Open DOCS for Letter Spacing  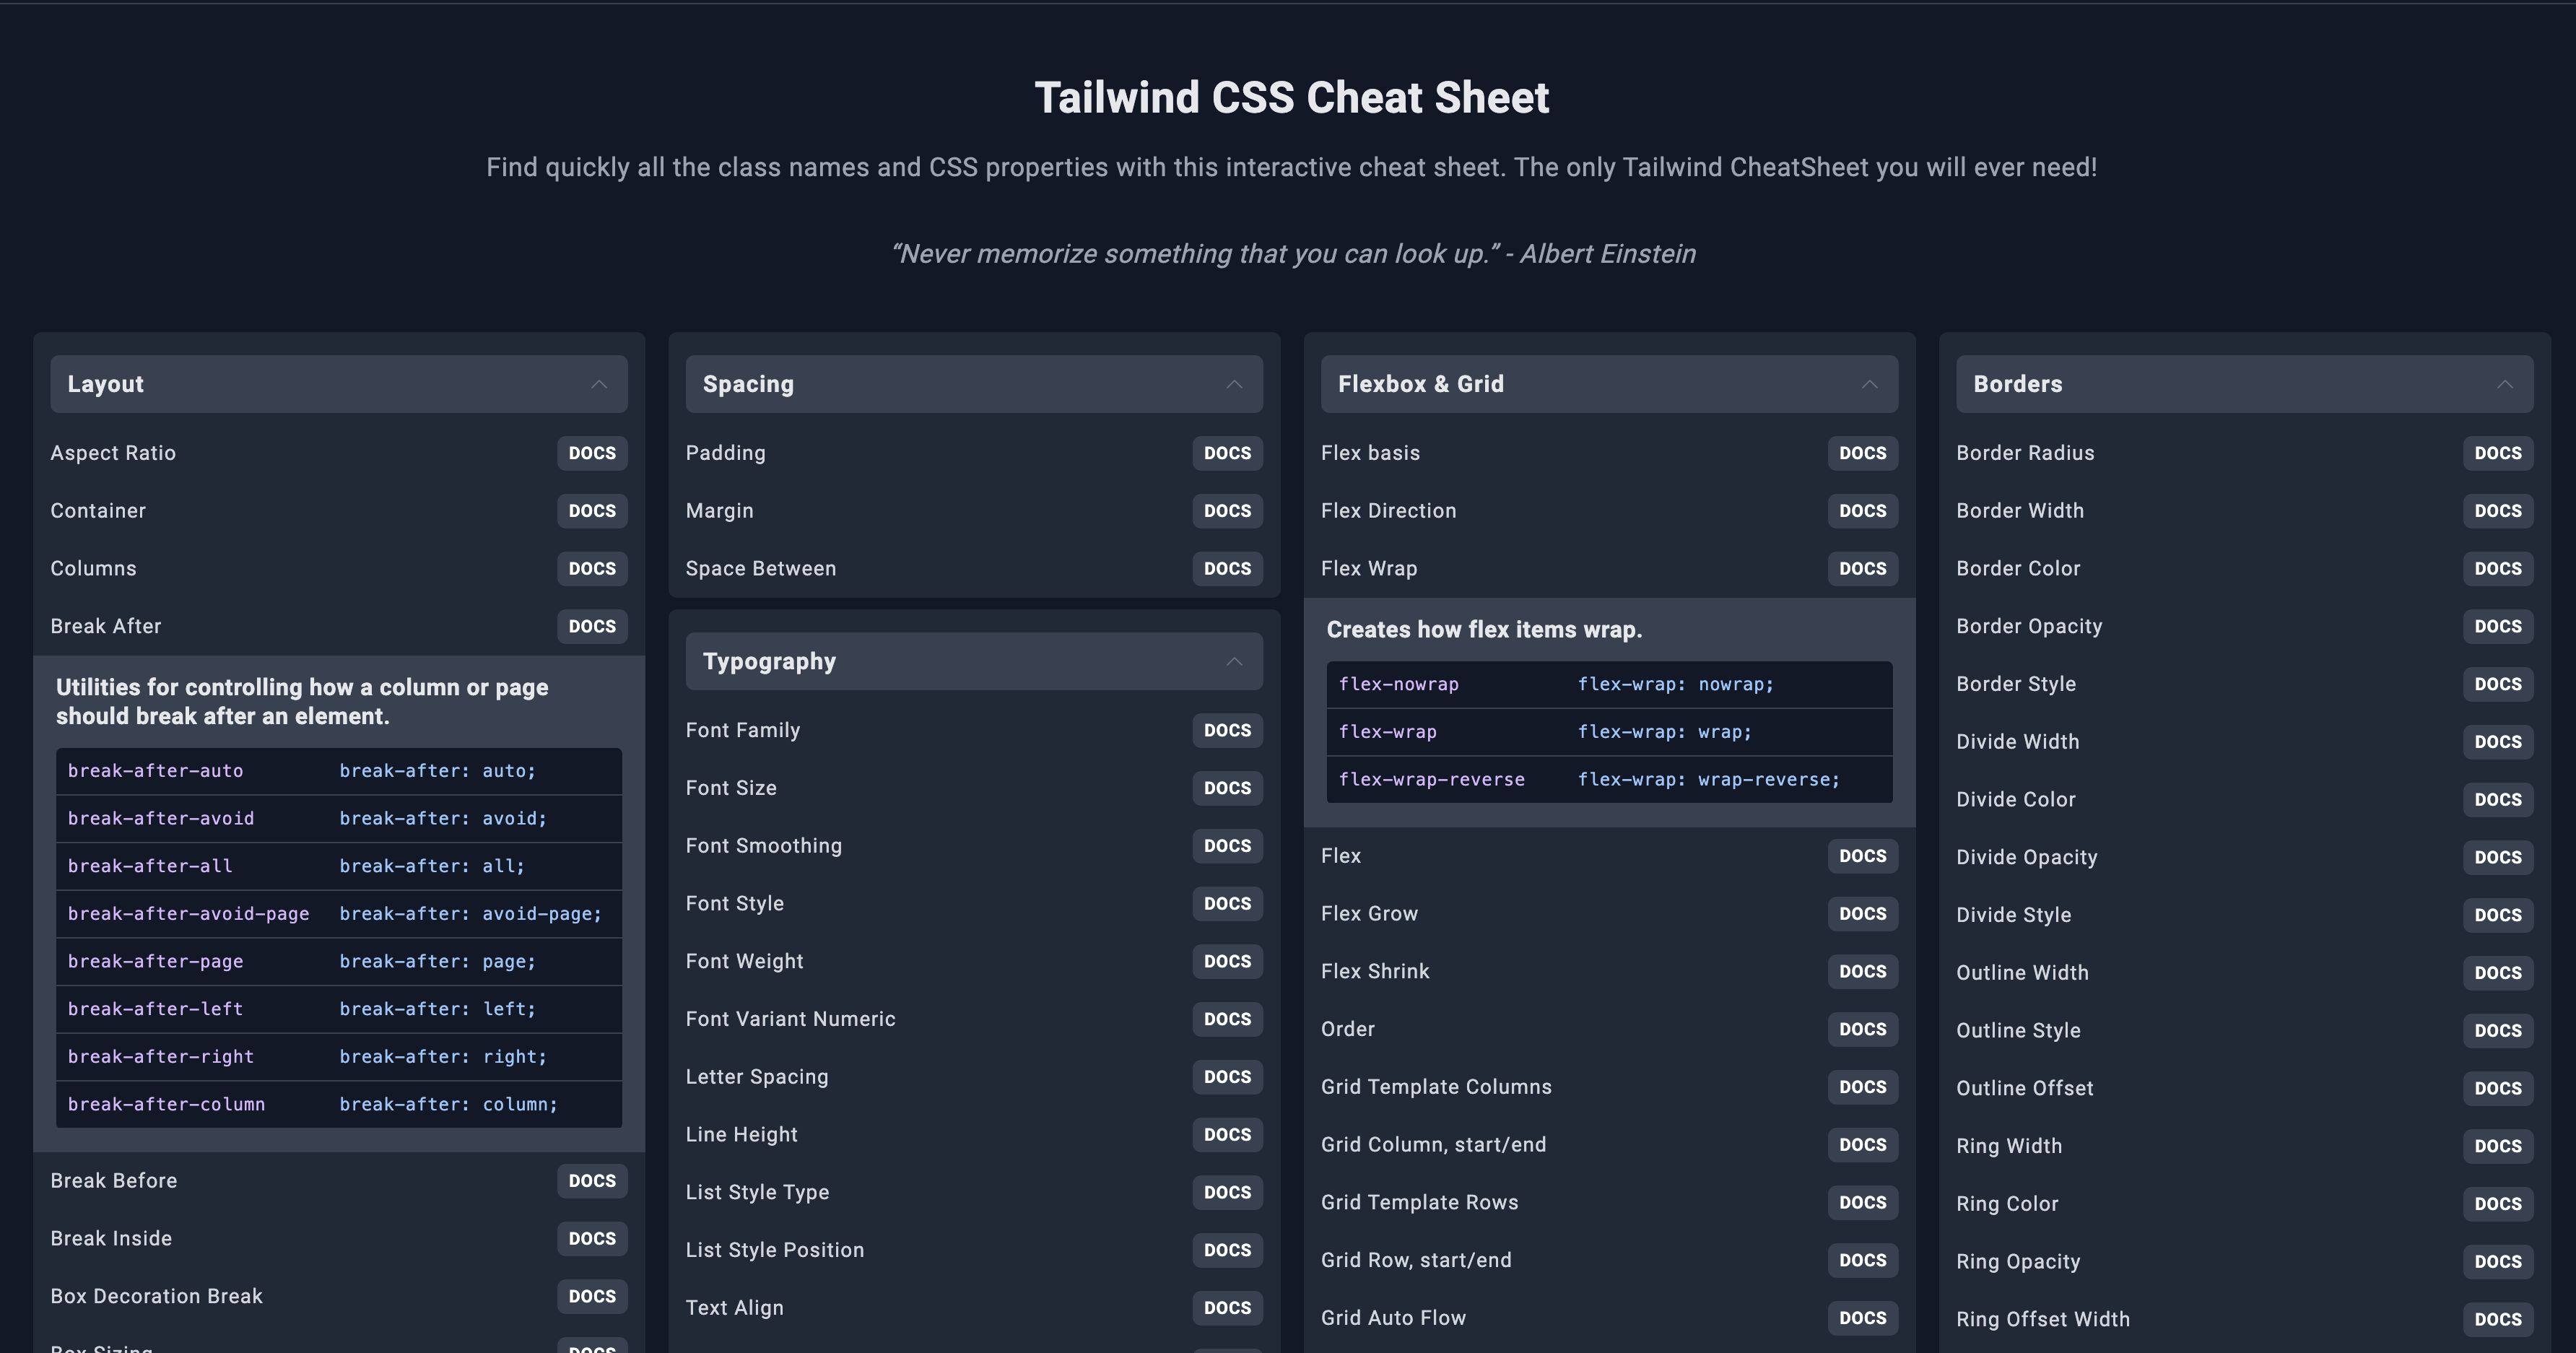(1227, 1077)
